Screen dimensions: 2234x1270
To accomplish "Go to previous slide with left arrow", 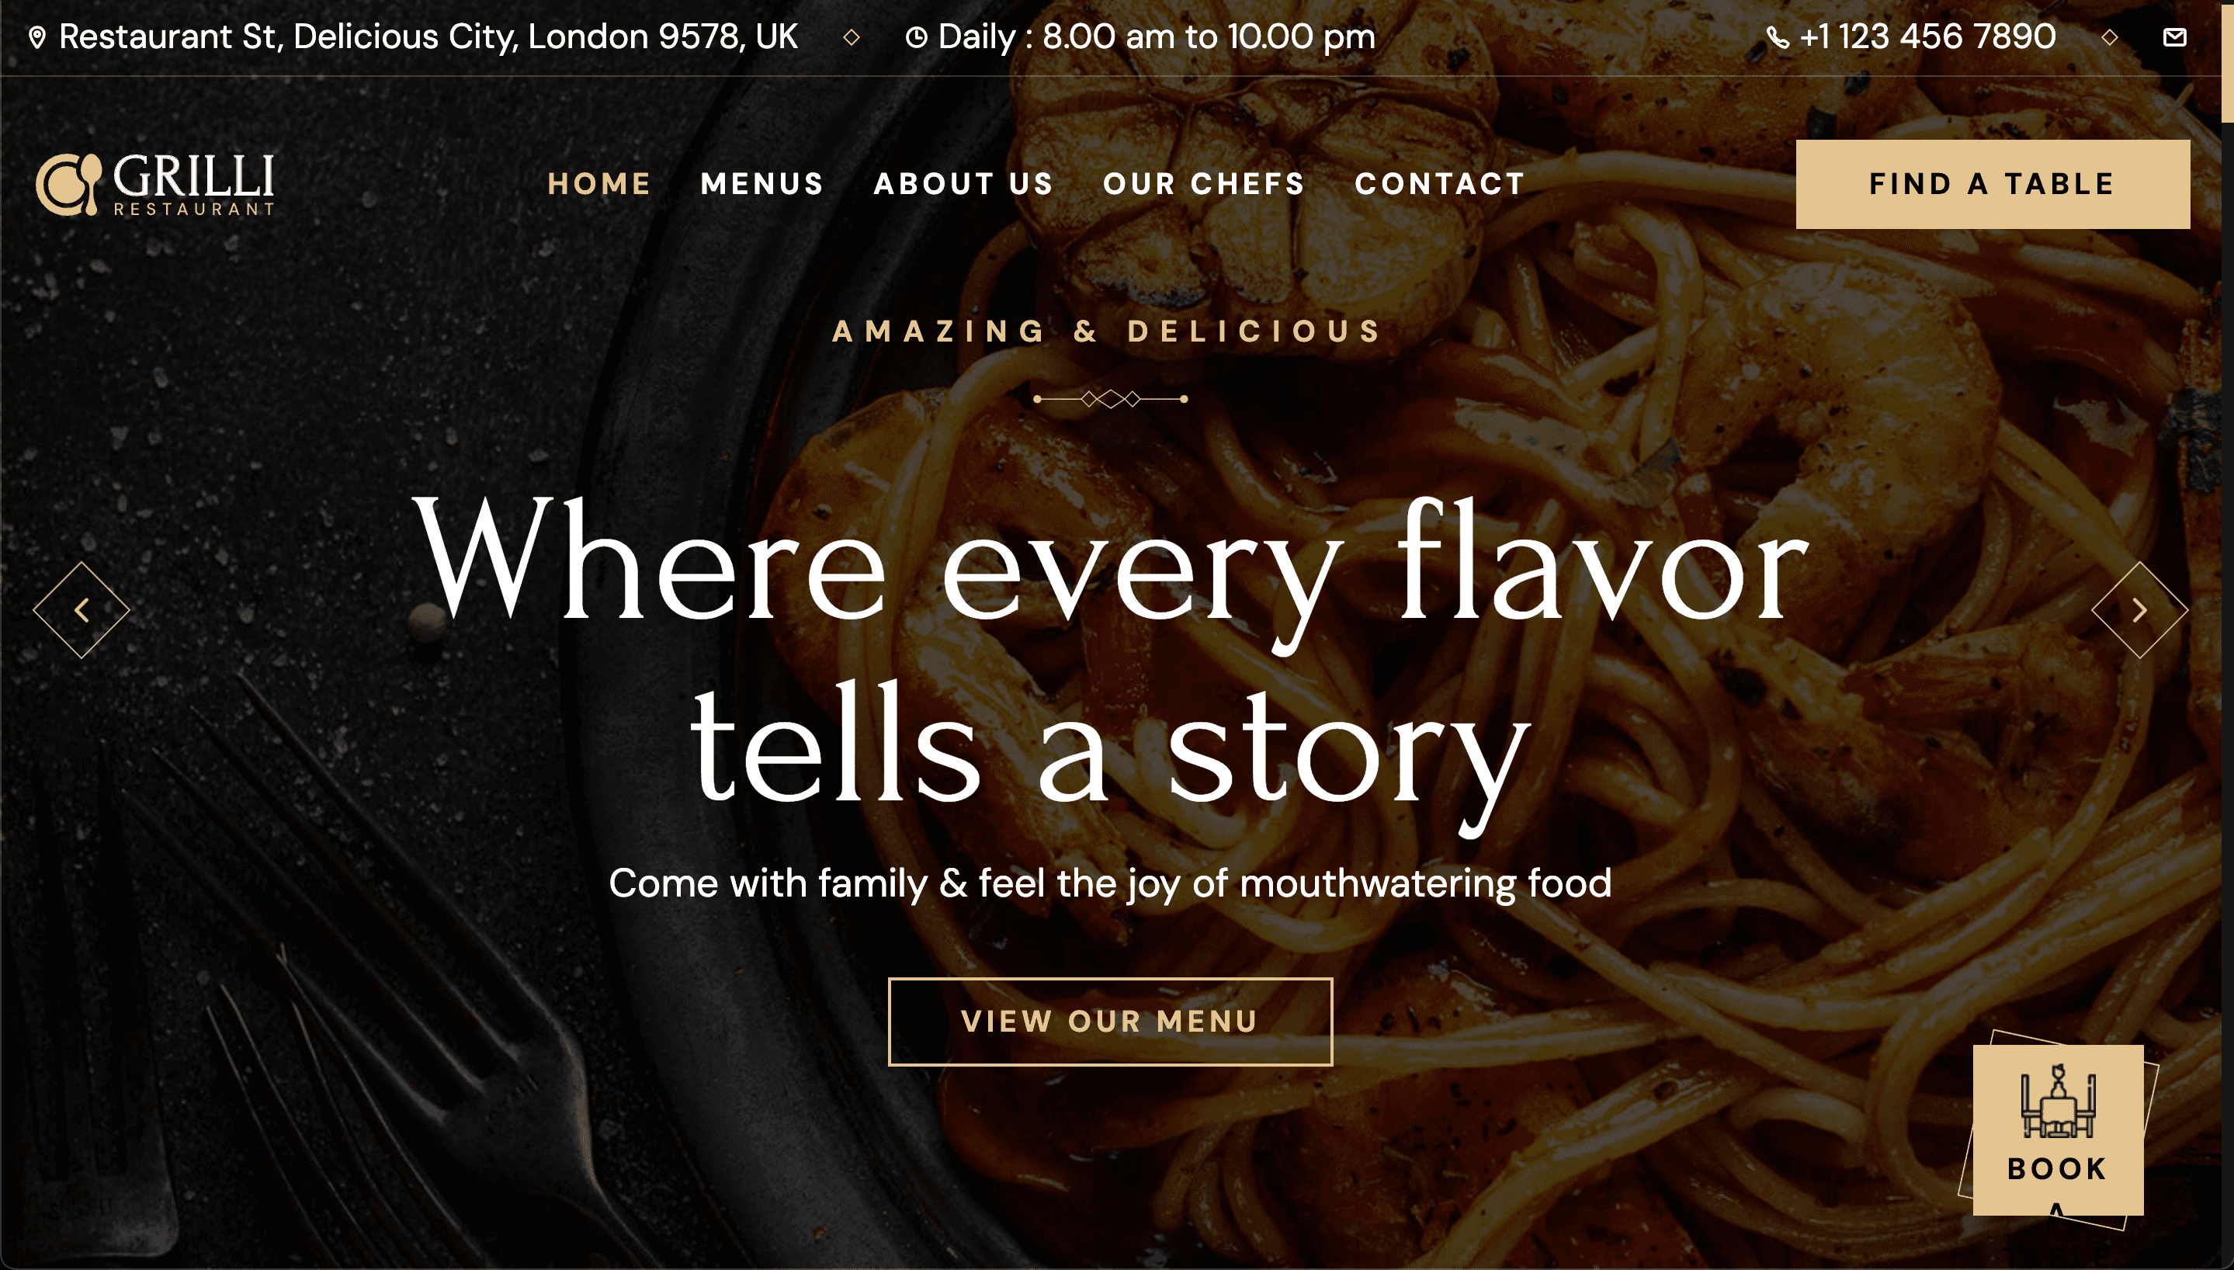I will [x=81, y=609].
